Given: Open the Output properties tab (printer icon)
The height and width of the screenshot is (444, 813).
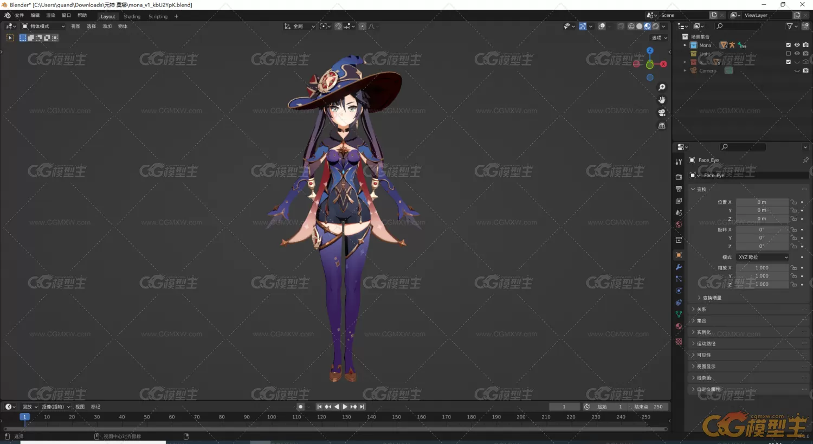Looking at the screenshot, I should coord(679,189).
